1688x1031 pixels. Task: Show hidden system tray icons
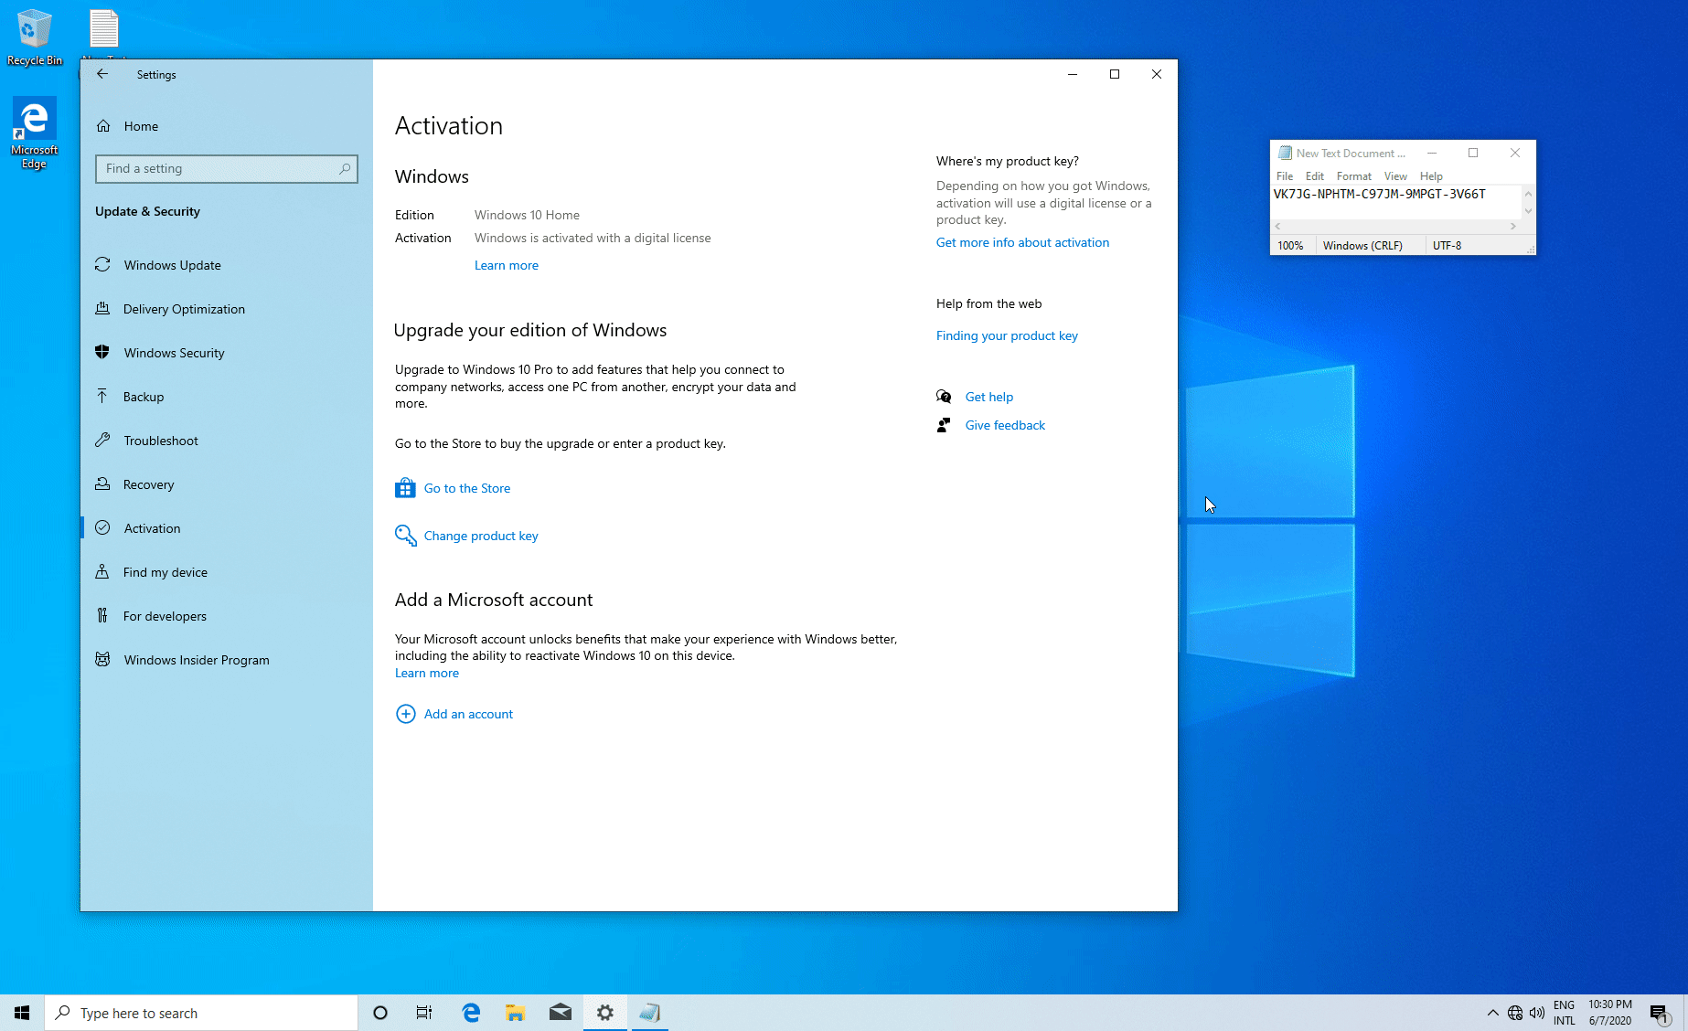tap(1492, 1013)
